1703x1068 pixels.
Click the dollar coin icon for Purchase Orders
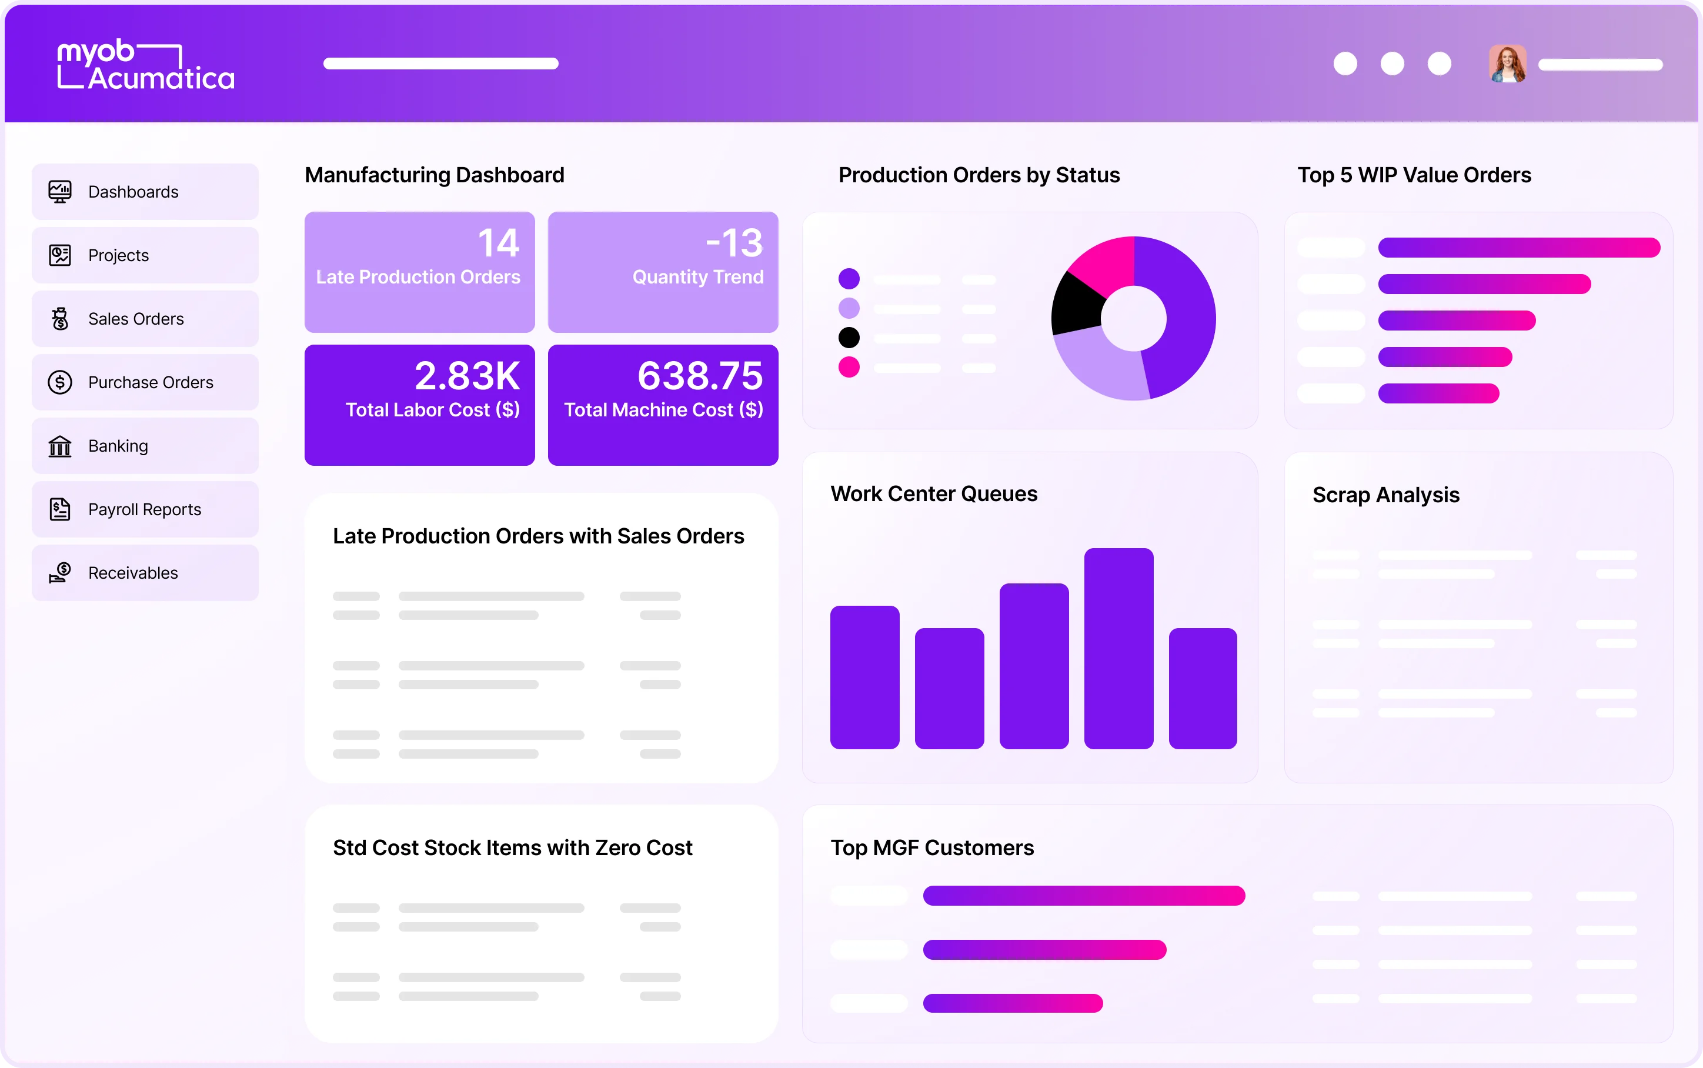[x=61, y=382]
